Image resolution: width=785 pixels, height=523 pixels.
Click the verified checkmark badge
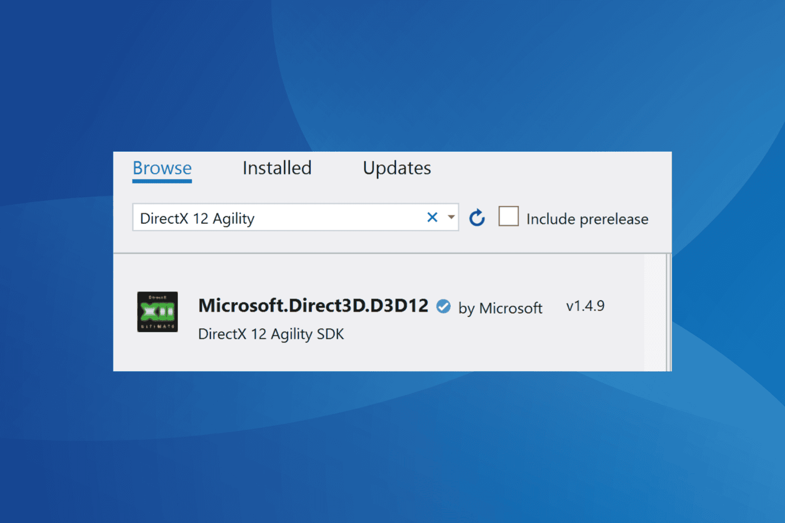click(x=444, y=306)
